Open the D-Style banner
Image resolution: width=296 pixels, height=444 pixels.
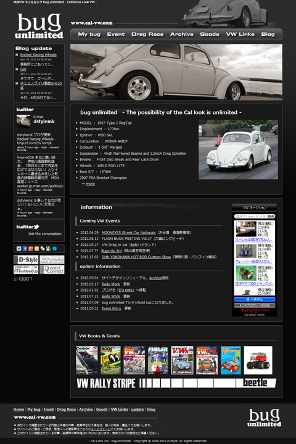coord(26,260)
